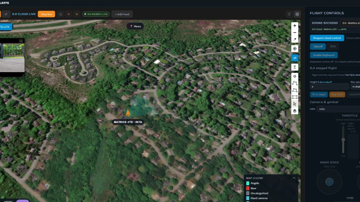Select the rectangle drawing tool

click(x=295, y=97)
